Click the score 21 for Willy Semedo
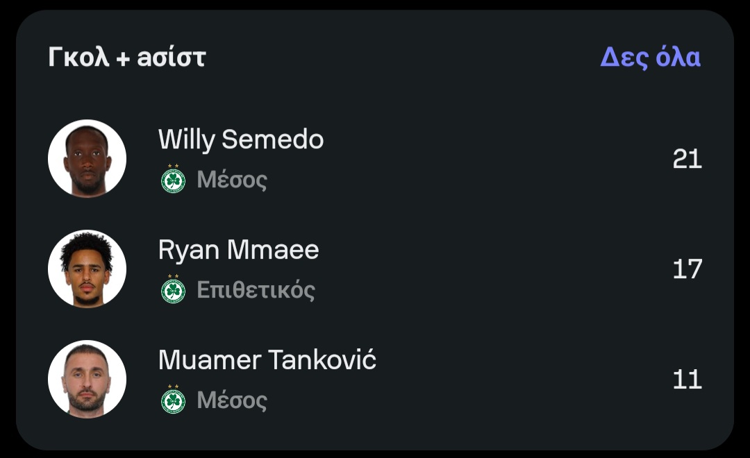 point(687,160)
